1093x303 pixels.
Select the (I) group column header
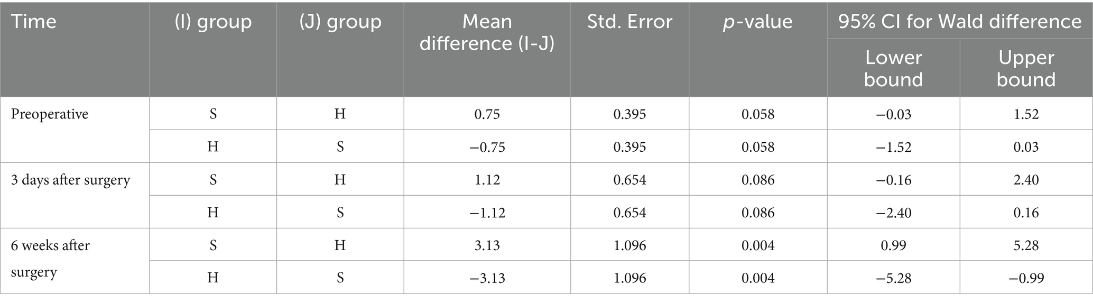pyautogui.click(x=213, y=22)
